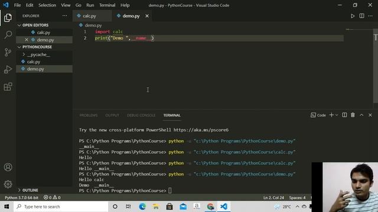This screenshot has height=212, width=378.
Task: Open the Run and Debug view
Action: point(8,69)
